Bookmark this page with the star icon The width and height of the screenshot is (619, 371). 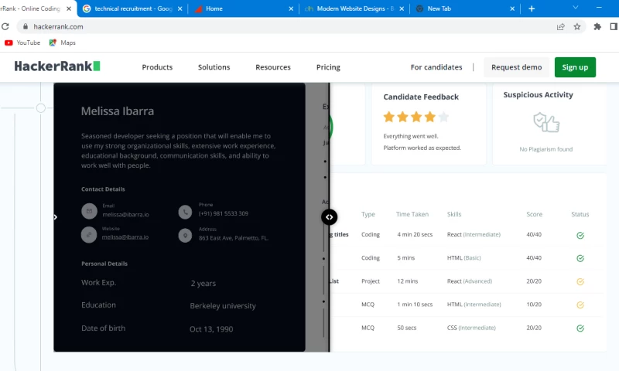577,26
